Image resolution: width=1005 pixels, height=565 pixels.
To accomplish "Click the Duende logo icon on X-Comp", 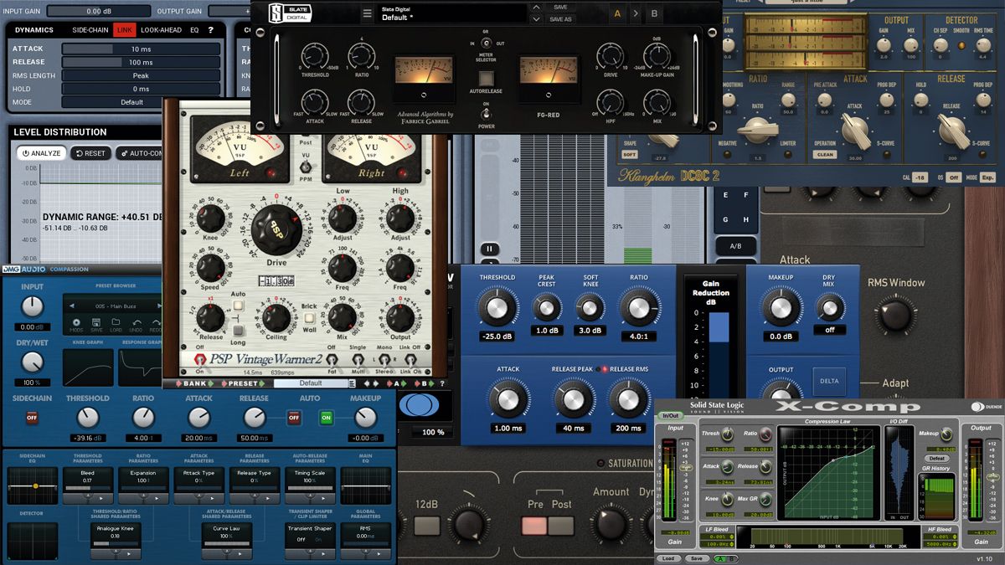I will click(976, 406).
